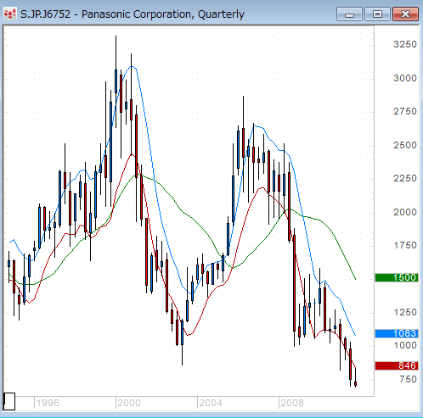The height and width of the screenshot is (418, 423).
Task: Click the 1250 price axis label
Action: coord(405,312)
